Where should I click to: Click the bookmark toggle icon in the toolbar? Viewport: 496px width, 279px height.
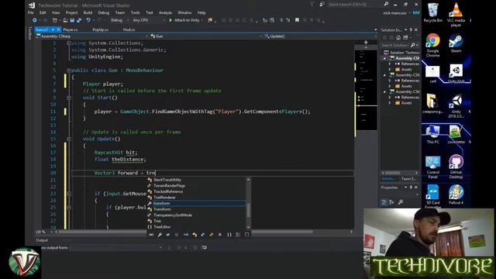297,20
